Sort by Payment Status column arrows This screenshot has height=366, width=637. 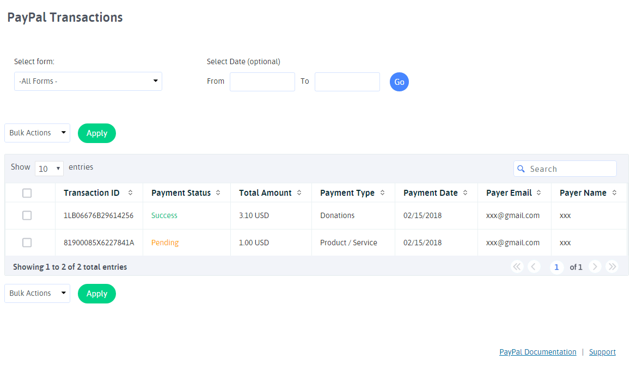click(218, 193)
